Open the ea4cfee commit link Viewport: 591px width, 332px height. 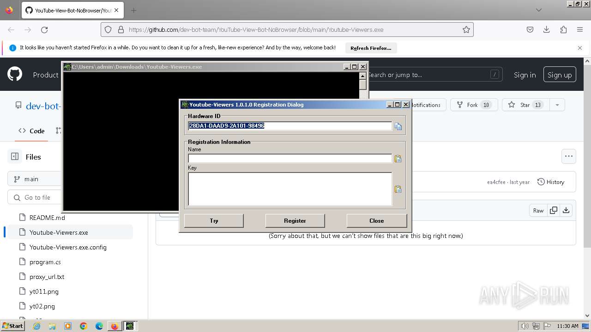coord(496,182)
